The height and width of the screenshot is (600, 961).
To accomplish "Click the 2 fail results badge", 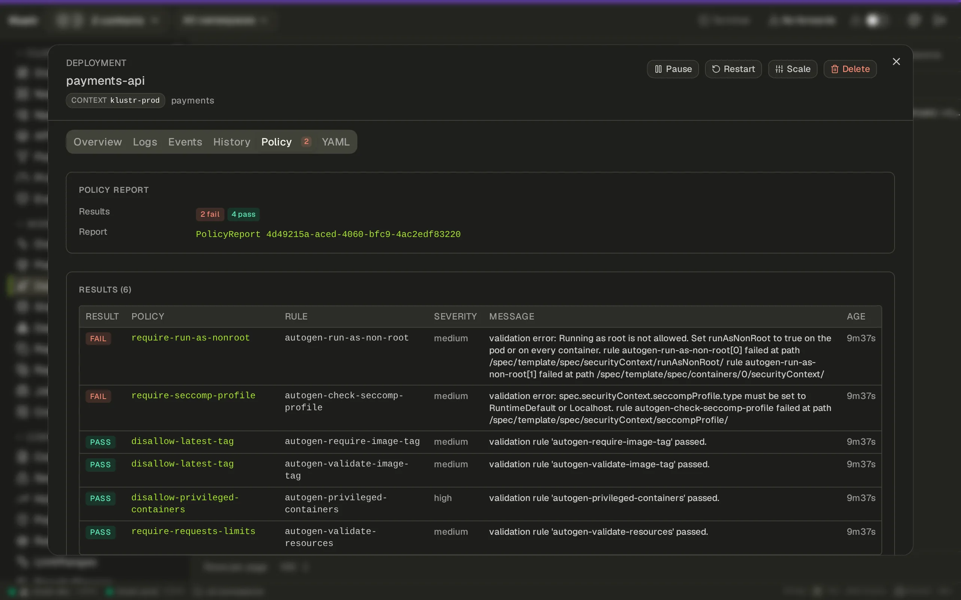I will [x=210, y=214].
